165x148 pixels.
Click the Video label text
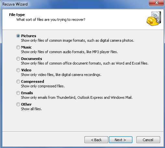[26, 70]
